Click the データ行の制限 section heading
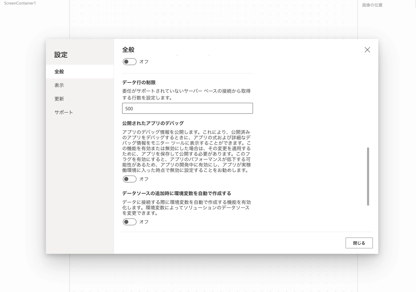 [139, 82]
